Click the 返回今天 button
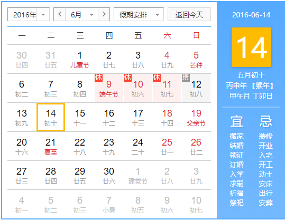This screenshot has width=285, height=220. click(189, 14)
